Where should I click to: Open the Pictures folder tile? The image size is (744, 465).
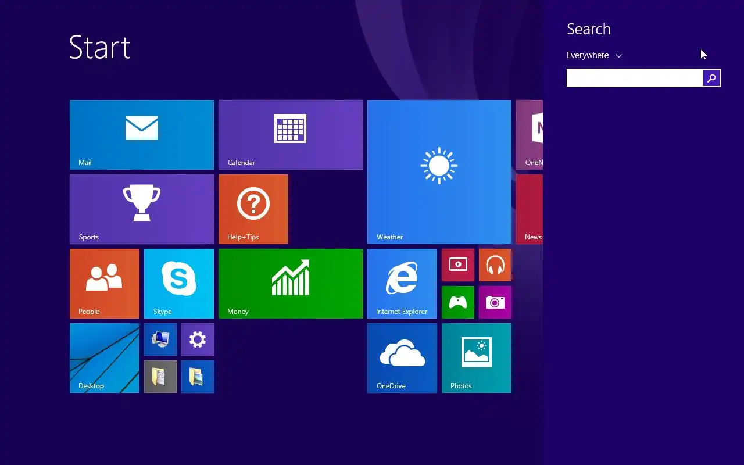[198, 377]
